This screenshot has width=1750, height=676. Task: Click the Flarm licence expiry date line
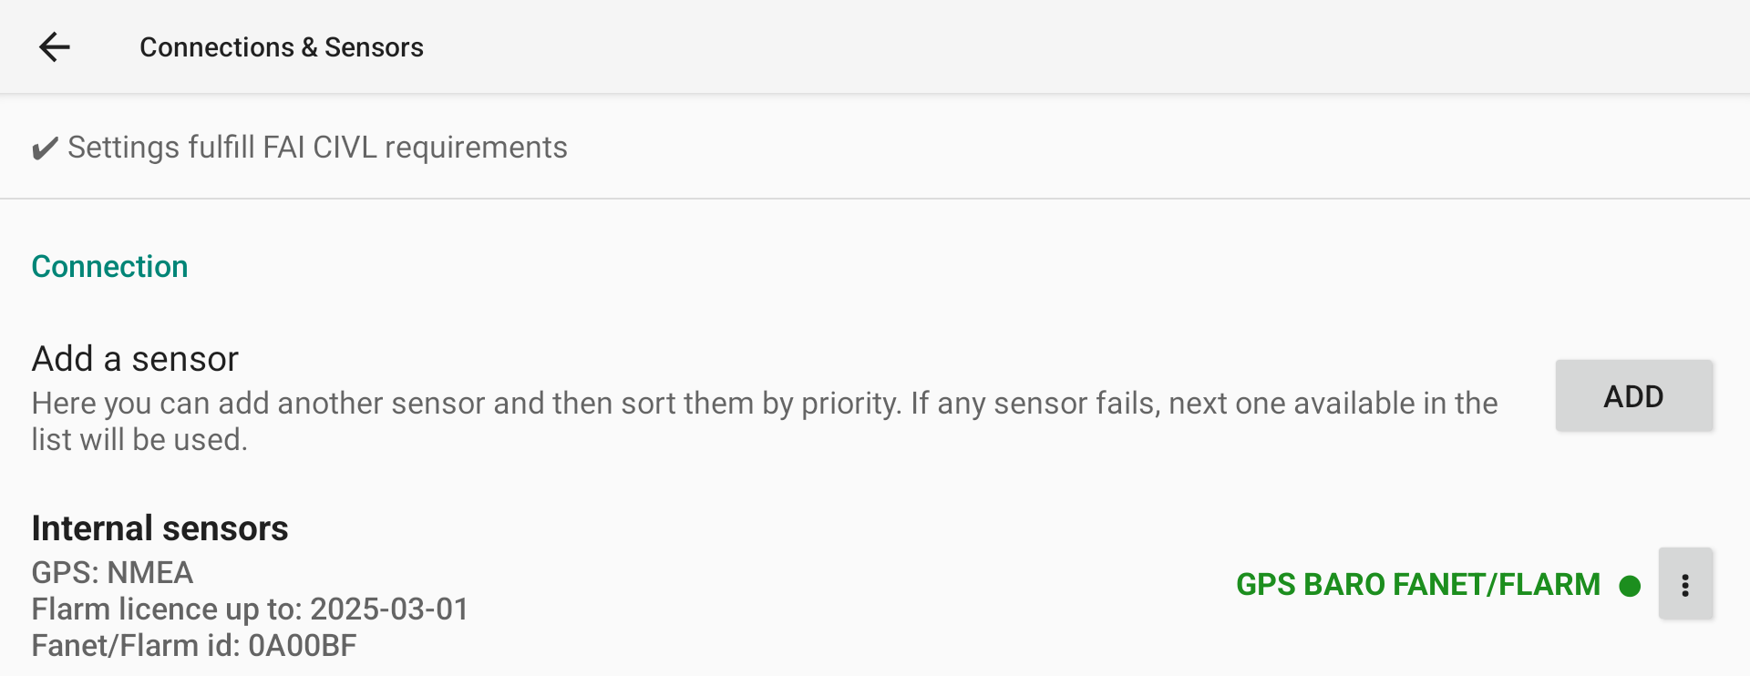(x=250, y=609)
